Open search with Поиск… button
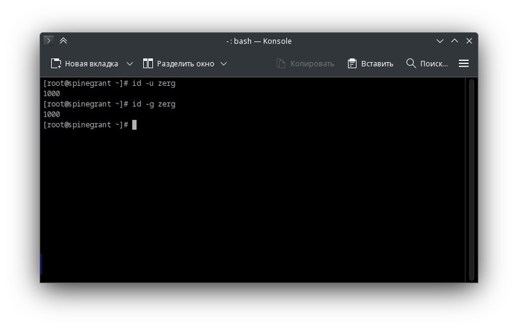The width and height of the screenshot is (518, 330). coord(427,63)
